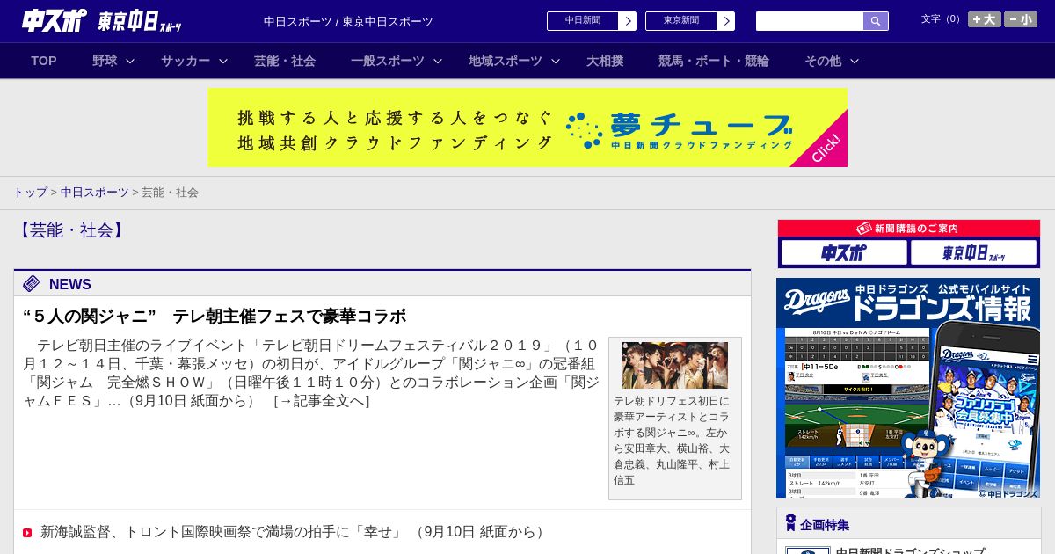Expand the 一般スポーツ dropdown chevron
The width and height of the screenshot is (1055, 554).
(x=438, y=62)
